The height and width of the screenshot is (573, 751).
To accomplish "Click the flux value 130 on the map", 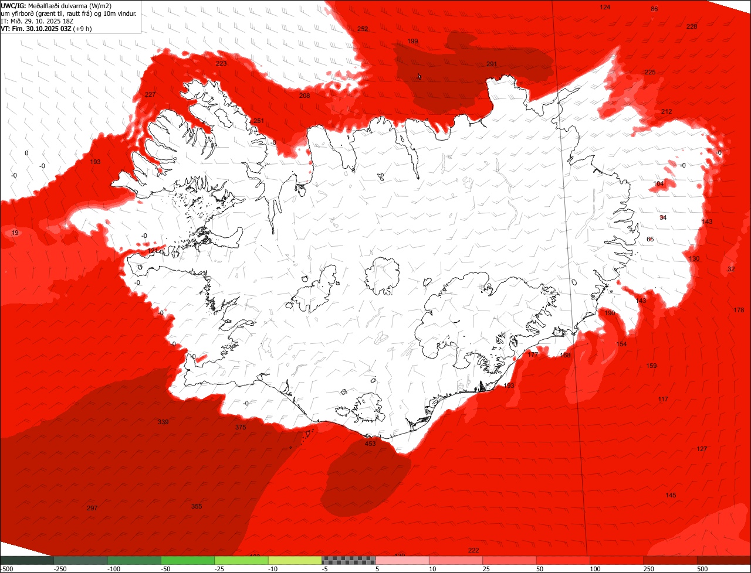I will click(694, 259).
